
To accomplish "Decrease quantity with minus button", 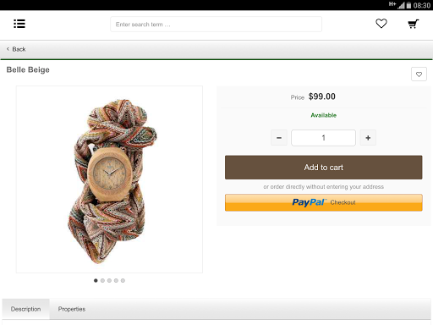I will point(279,138).
